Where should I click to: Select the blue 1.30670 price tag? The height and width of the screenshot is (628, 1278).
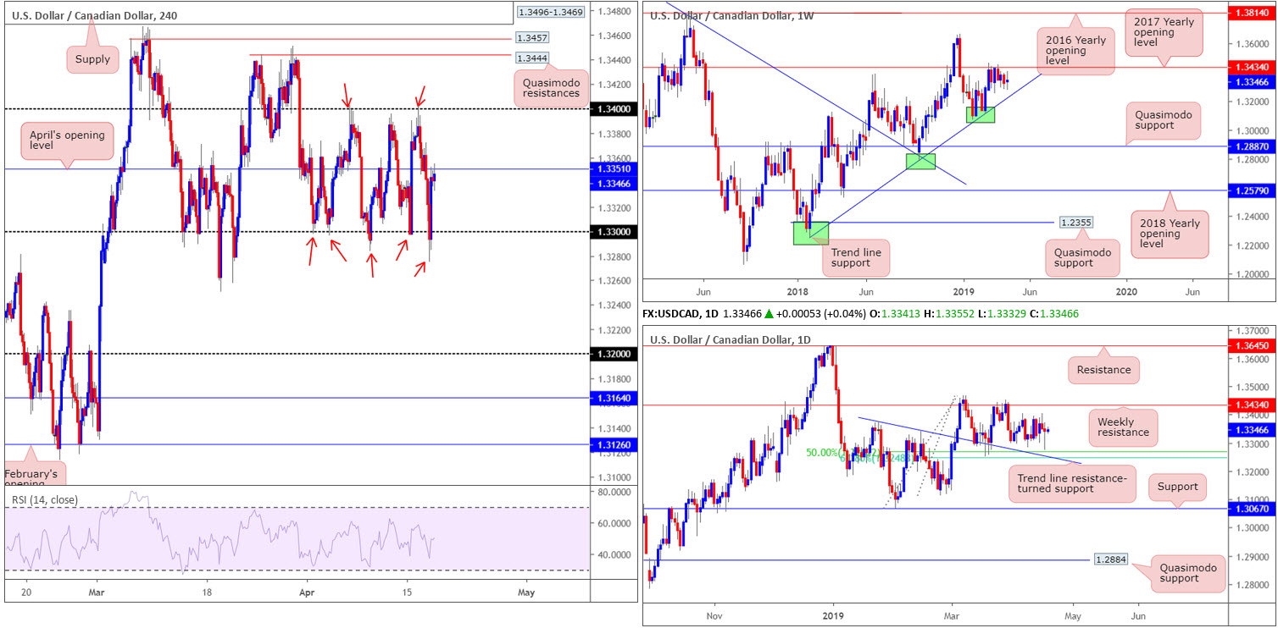pyautogui.click(x=1253, y=509)
